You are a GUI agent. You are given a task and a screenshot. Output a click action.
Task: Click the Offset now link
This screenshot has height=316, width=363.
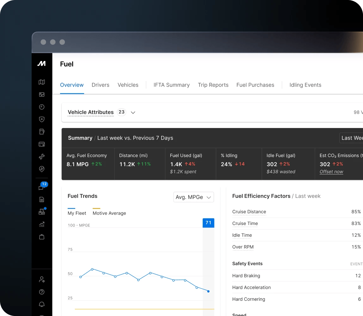point(331,172)
